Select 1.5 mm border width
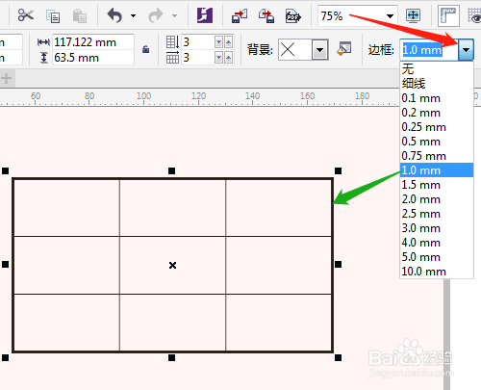Viewport: 481px width, 390px height. click(437, 185)
